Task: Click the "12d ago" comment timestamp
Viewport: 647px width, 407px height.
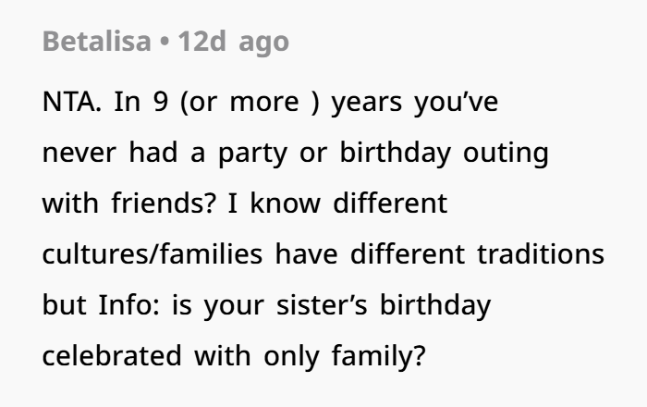Action: point(235,43)
